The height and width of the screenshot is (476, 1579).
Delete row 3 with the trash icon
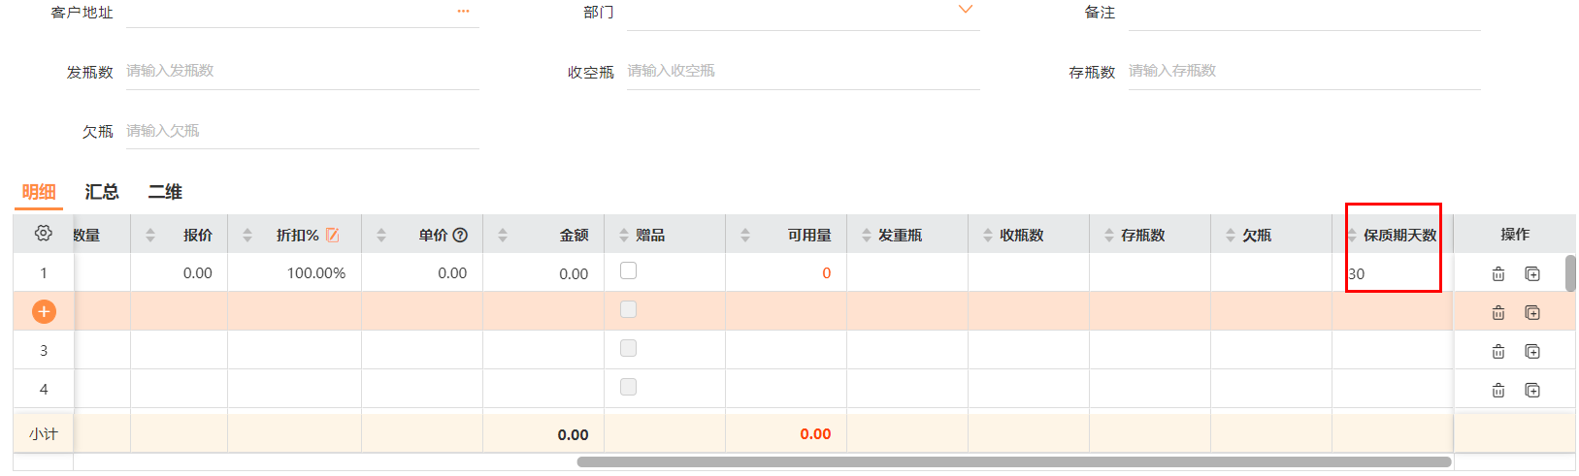click(1497, 352)
